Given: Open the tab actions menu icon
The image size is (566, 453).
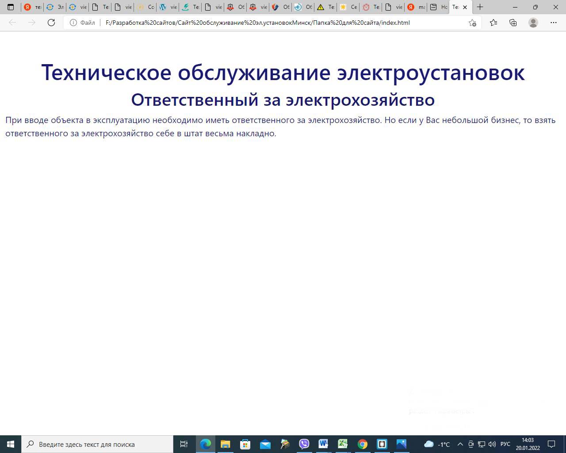Looking at the screenshot, I should point(11,7).
